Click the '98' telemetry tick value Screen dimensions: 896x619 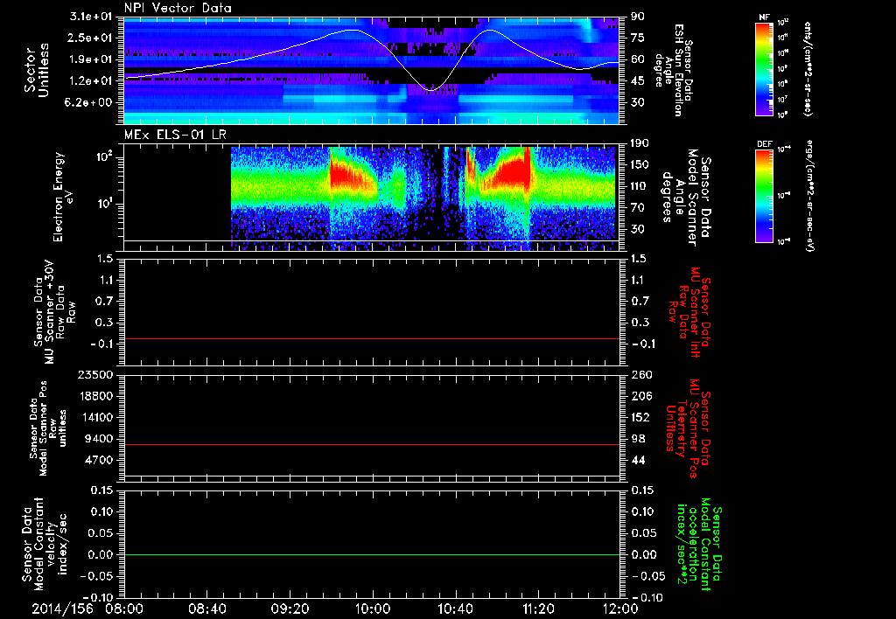[x=638, y=439]
